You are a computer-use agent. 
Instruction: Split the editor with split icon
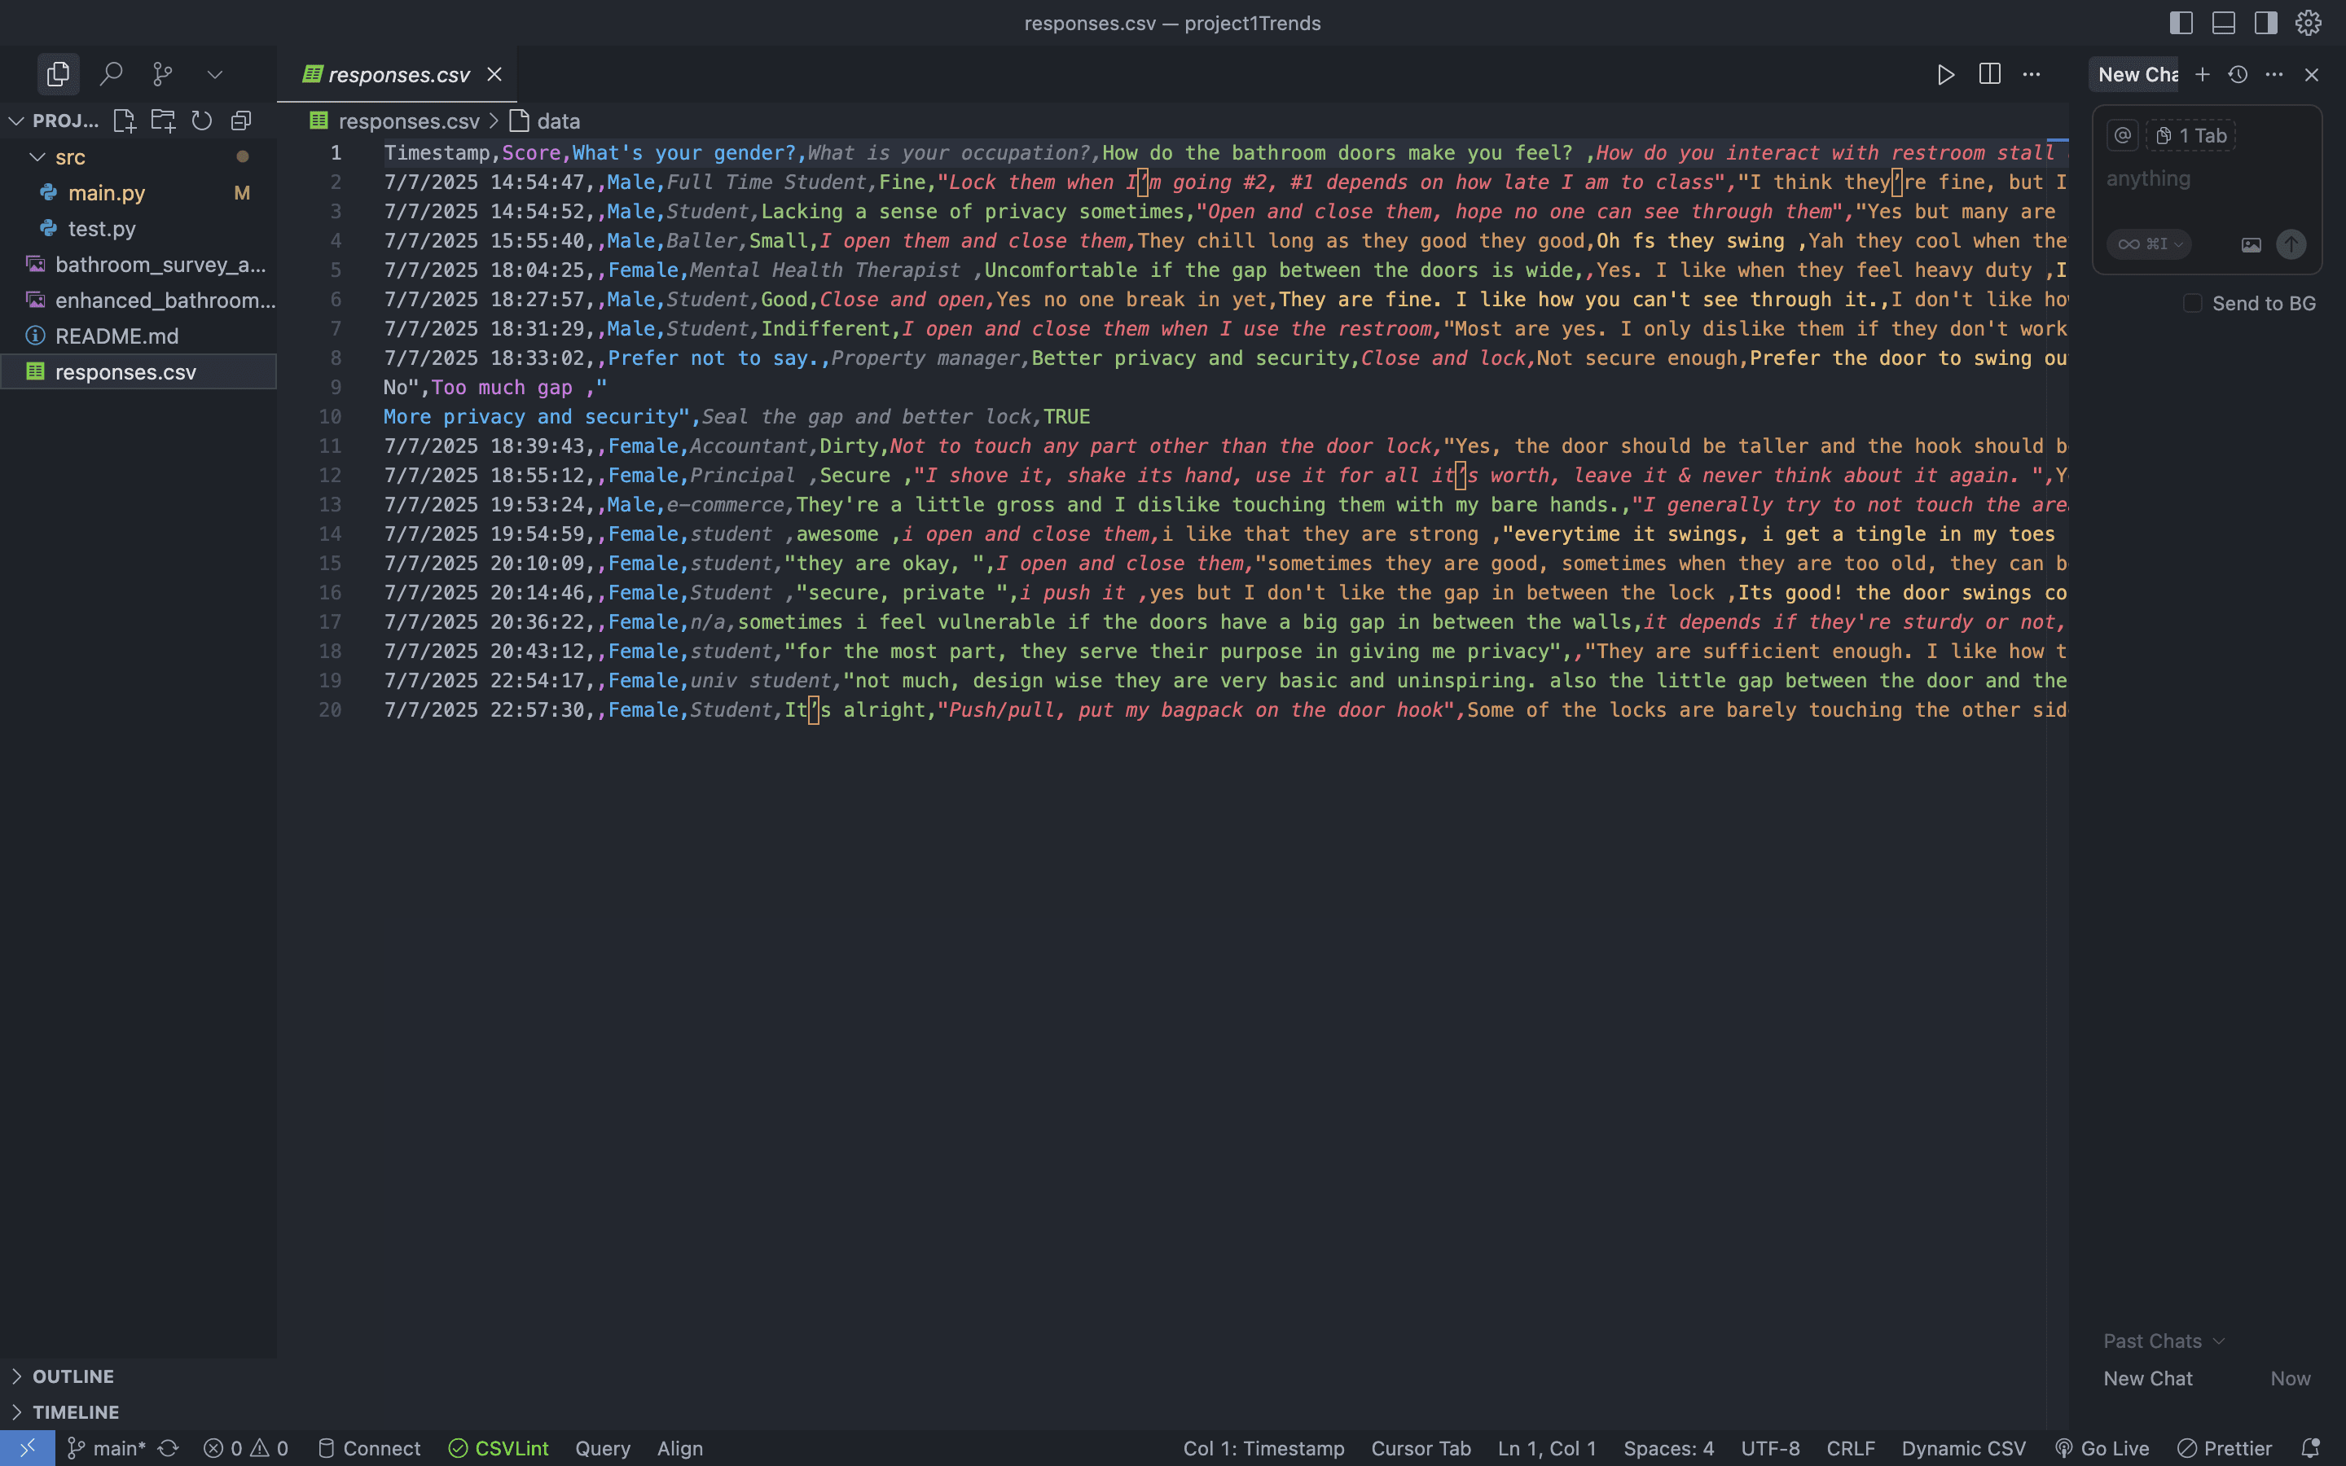1989,75
